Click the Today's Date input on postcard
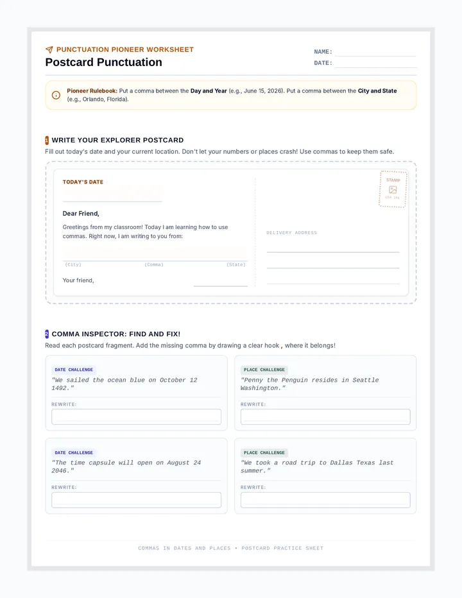 coord(112,194)
